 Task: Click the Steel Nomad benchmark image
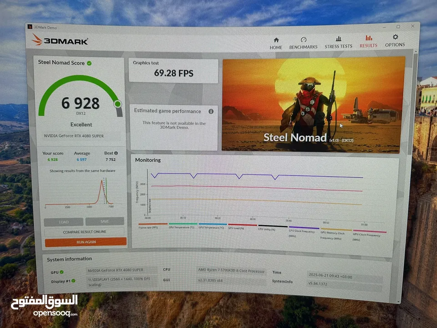pos(313,105)
